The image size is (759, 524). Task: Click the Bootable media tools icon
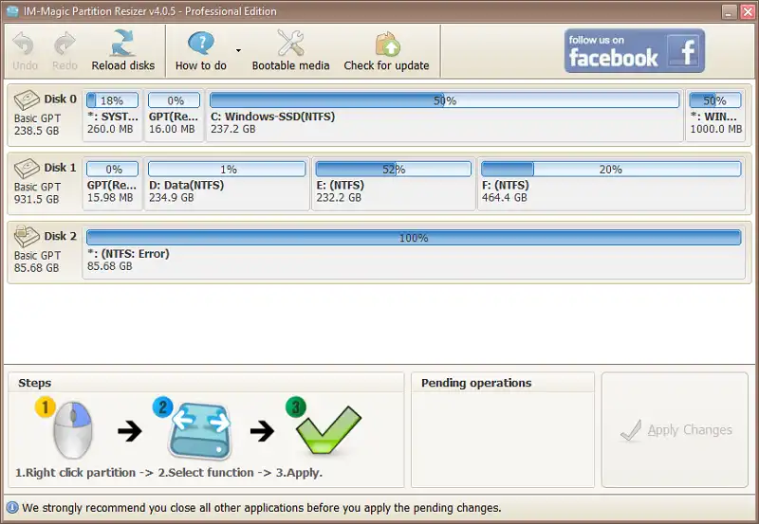click(x=290, y=44)
